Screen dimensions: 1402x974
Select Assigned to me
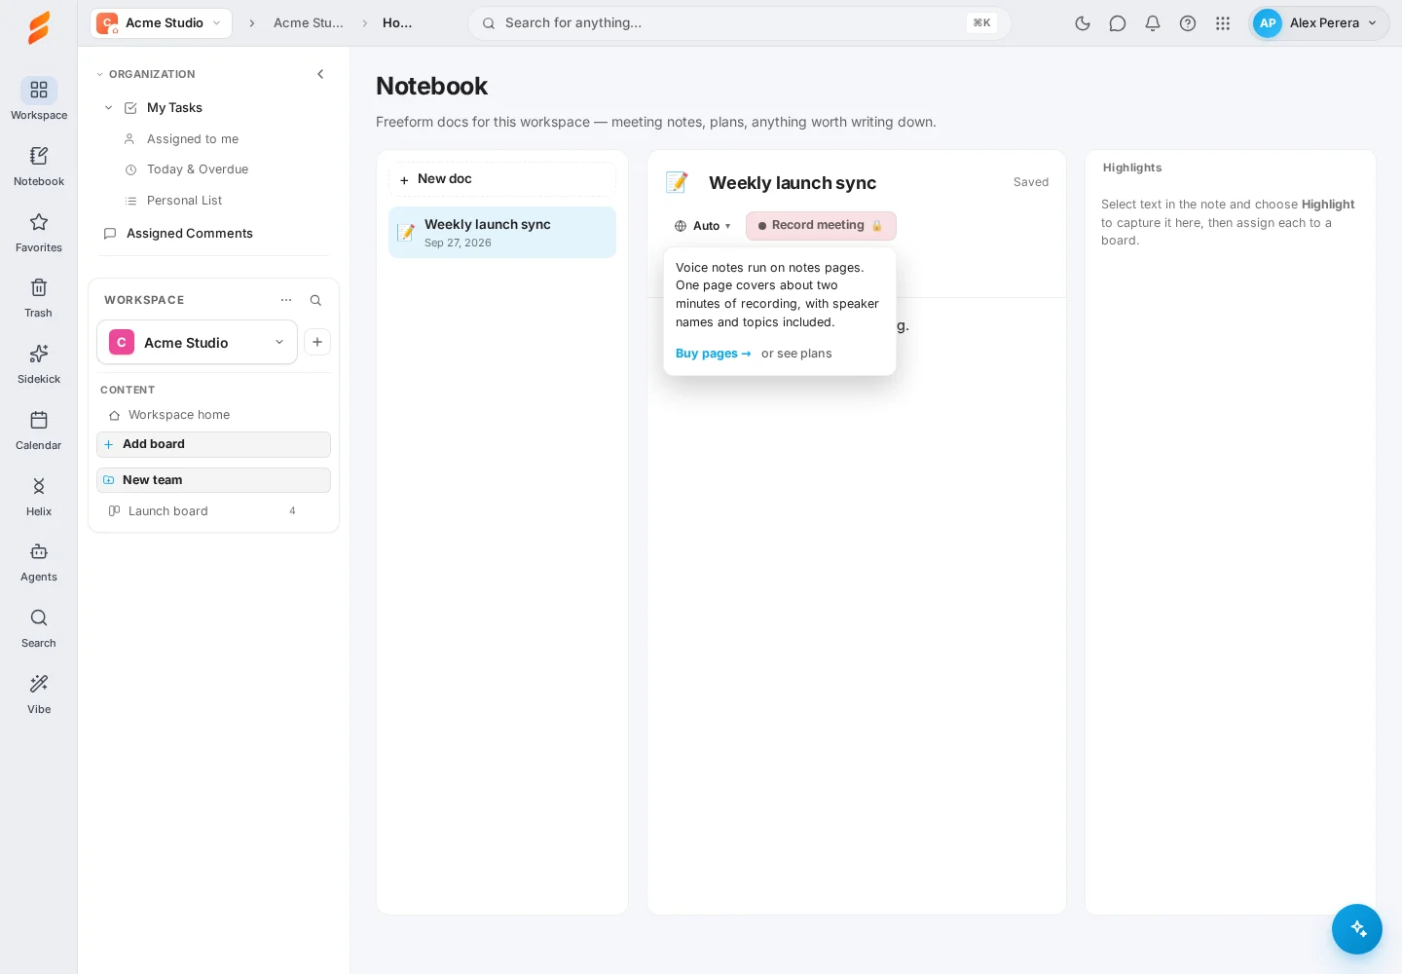pyautogui.click(x=193, y=139)
